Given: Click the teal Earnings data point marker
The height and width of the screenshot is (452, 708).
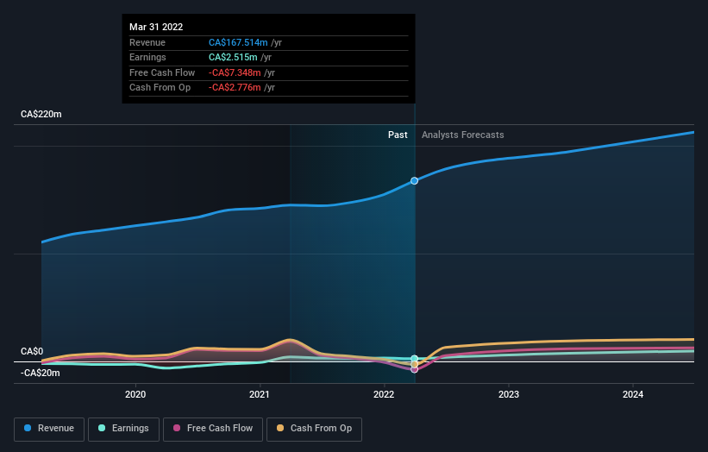Looking at the screenshot, I should pyautogui.click(x=414, y=359).
